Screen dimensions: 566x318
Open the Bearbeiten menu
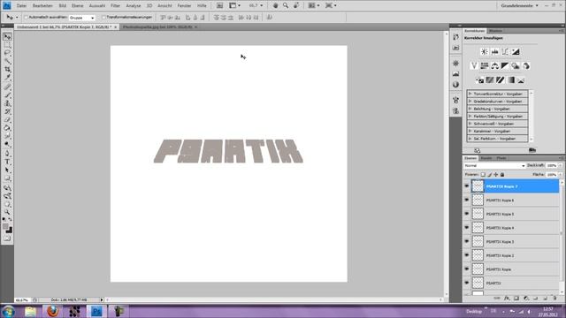[x=42, y=6]
